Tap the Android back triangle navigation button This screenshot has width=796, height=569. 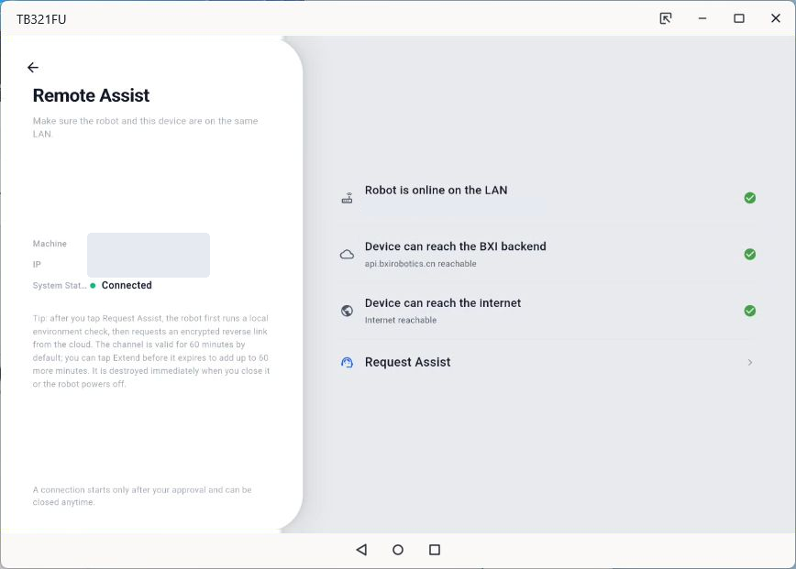click(x=361, y=550)
